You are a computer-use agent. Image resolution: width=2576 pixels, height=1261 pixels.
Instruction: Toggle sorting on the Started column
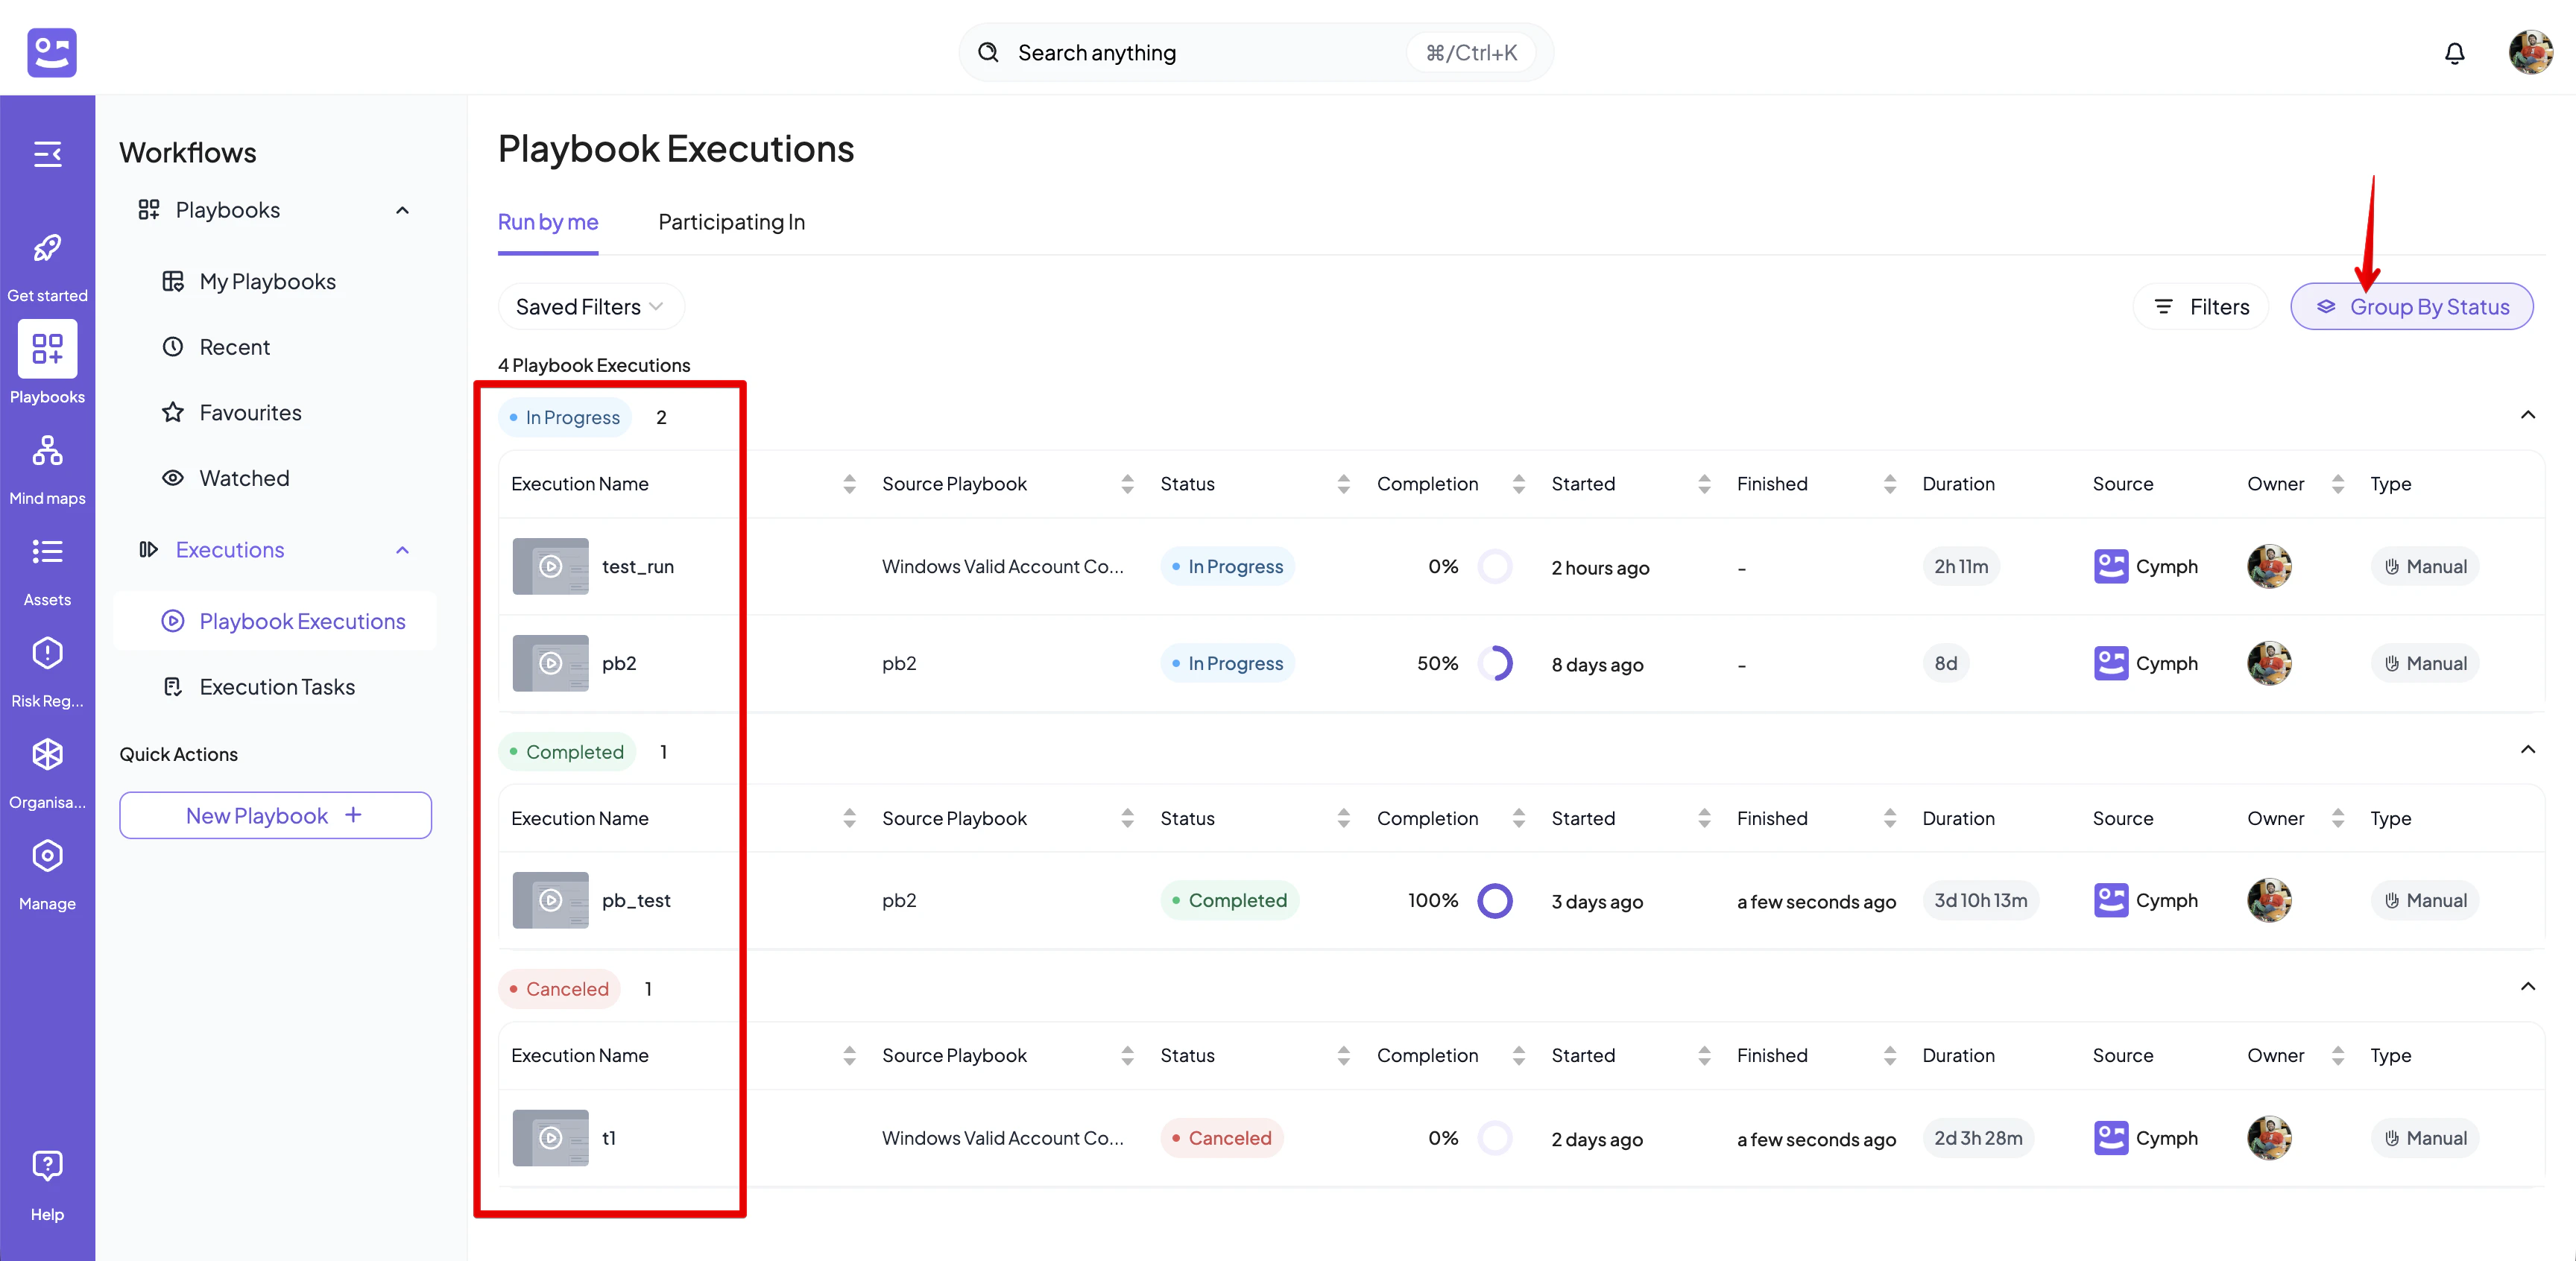[1705, 483]
